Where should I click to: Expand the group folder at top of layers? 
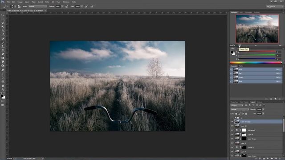click(x=235, y=118)
